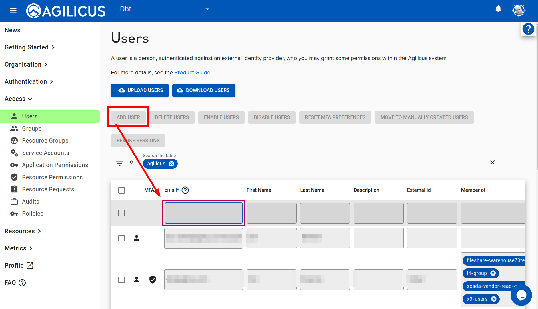Open the chat support bubble
Viewport: 538px width, 309px height.
(521, 295)
